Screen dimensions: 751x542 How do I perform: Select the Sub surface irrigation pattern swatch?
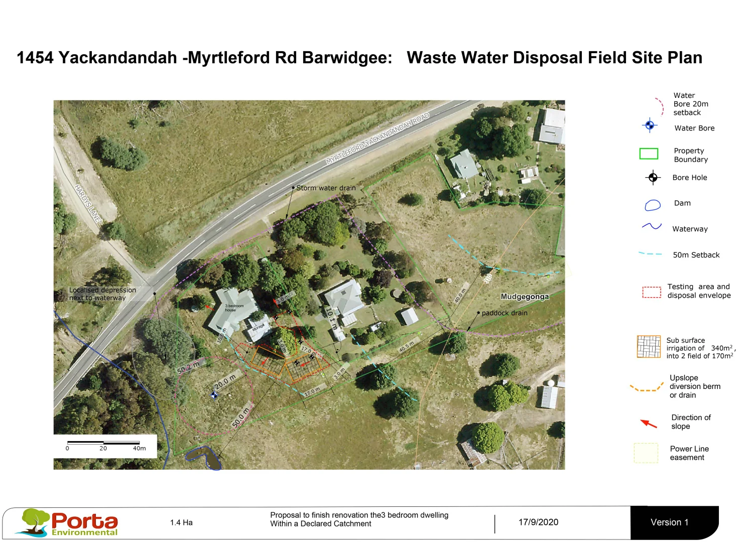pyautogui.click(x=648, y=346)
